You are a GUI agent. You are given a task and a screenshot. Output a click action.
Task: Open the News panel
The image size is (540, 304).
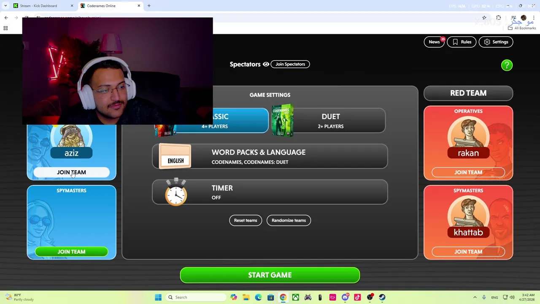[434, 42]
